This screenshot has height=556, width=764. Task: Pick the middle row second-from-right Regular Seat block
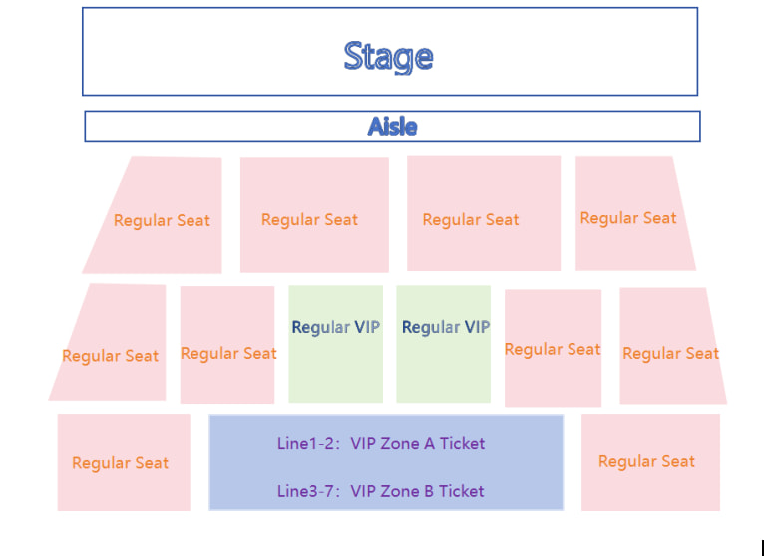coord(553,348)
